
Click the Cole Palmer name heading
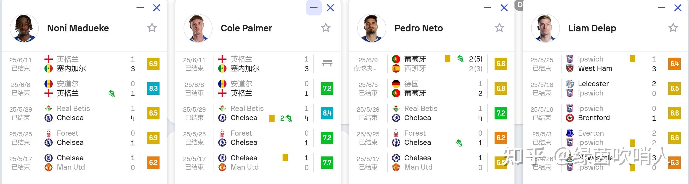point(246,28)
